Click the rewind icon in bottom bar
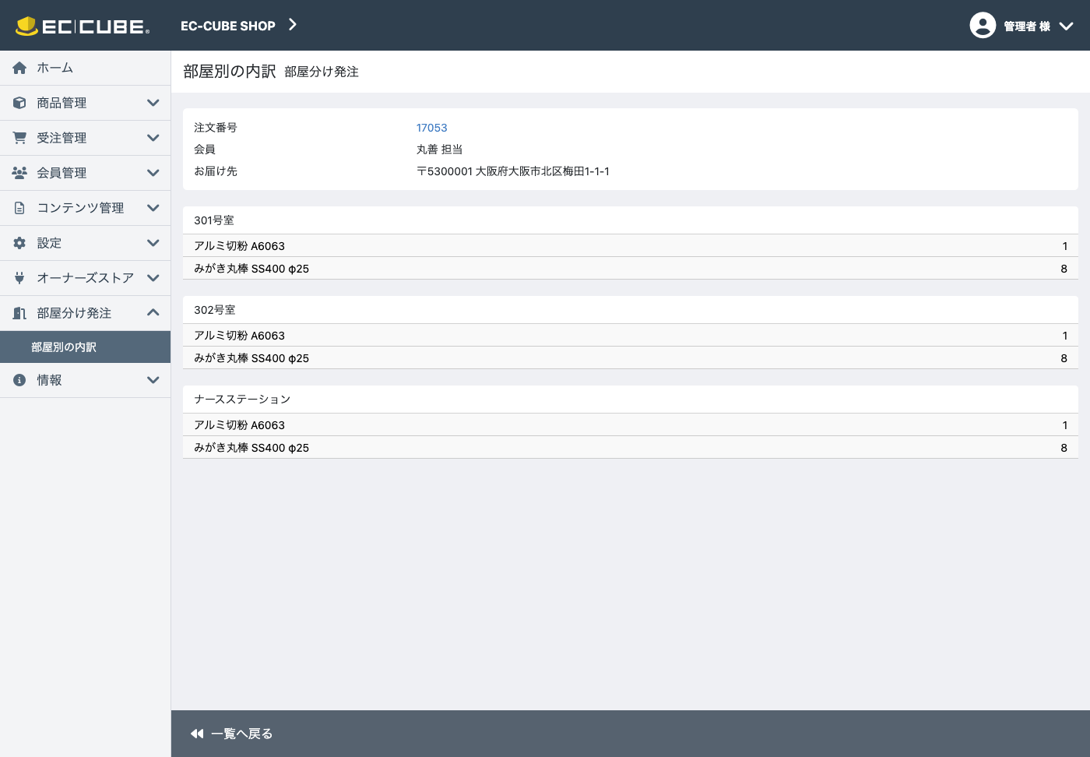The image size is (1090, 757). pyautogui.click(x=197, y=734)
